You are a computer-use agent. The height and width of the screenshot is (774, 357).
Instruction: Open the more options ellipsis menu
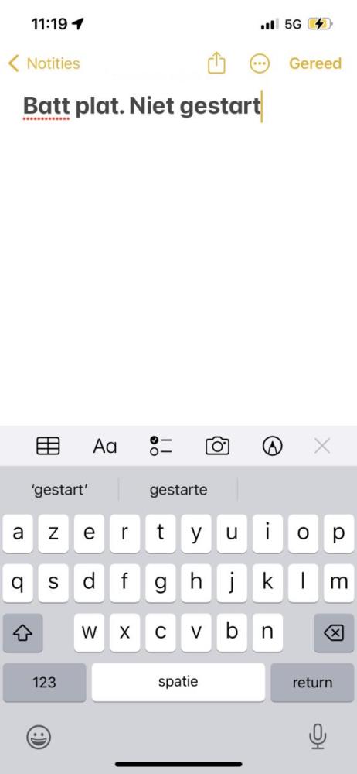260,63
